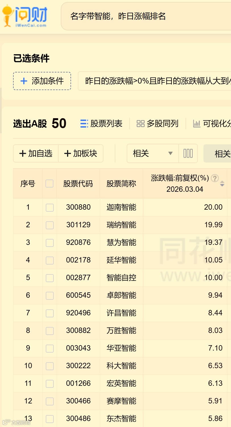
Task: Click the 选出A股 50 result count
Action: point(40,124)
